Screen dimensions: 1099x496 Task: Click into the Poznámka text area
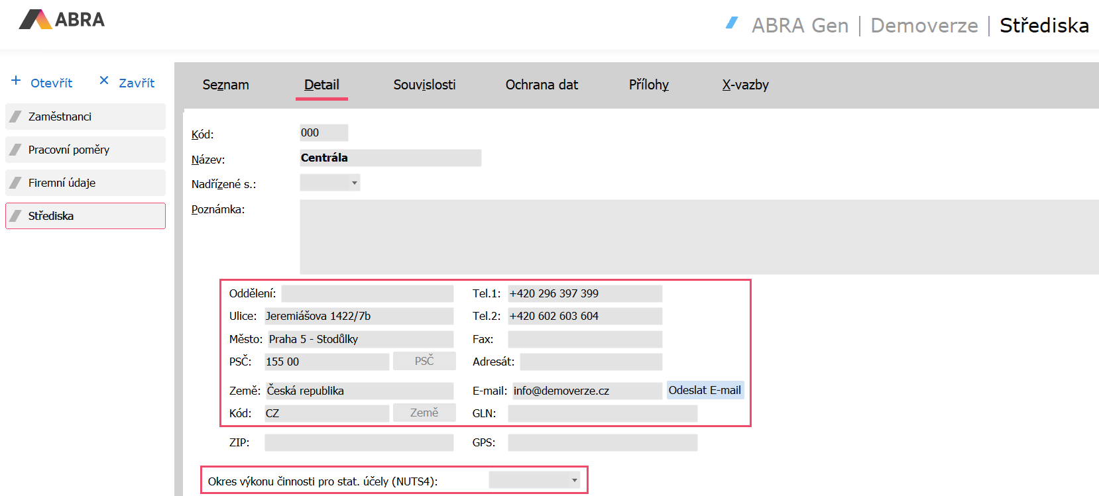point(696,236)
